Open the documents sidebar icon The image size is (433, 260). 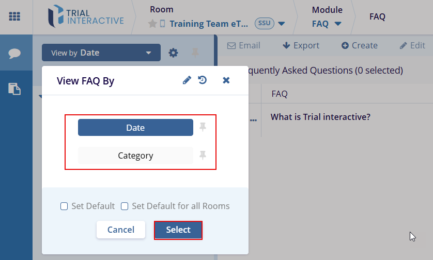click(14, 89)
